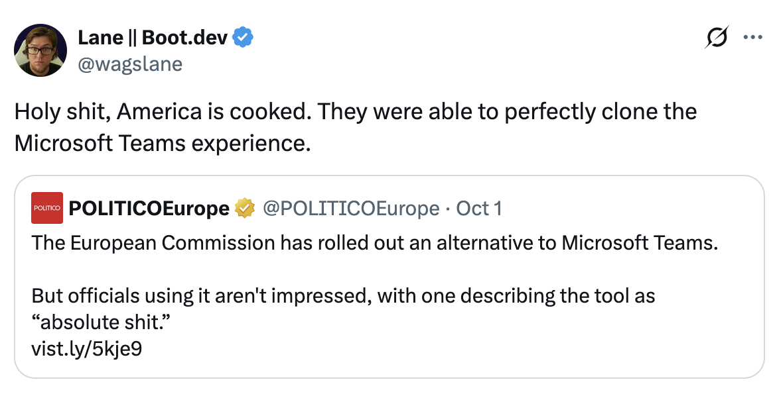Open the three-dot More options menu
This screenshot has height=396, width=779.
tap(752, 37)
